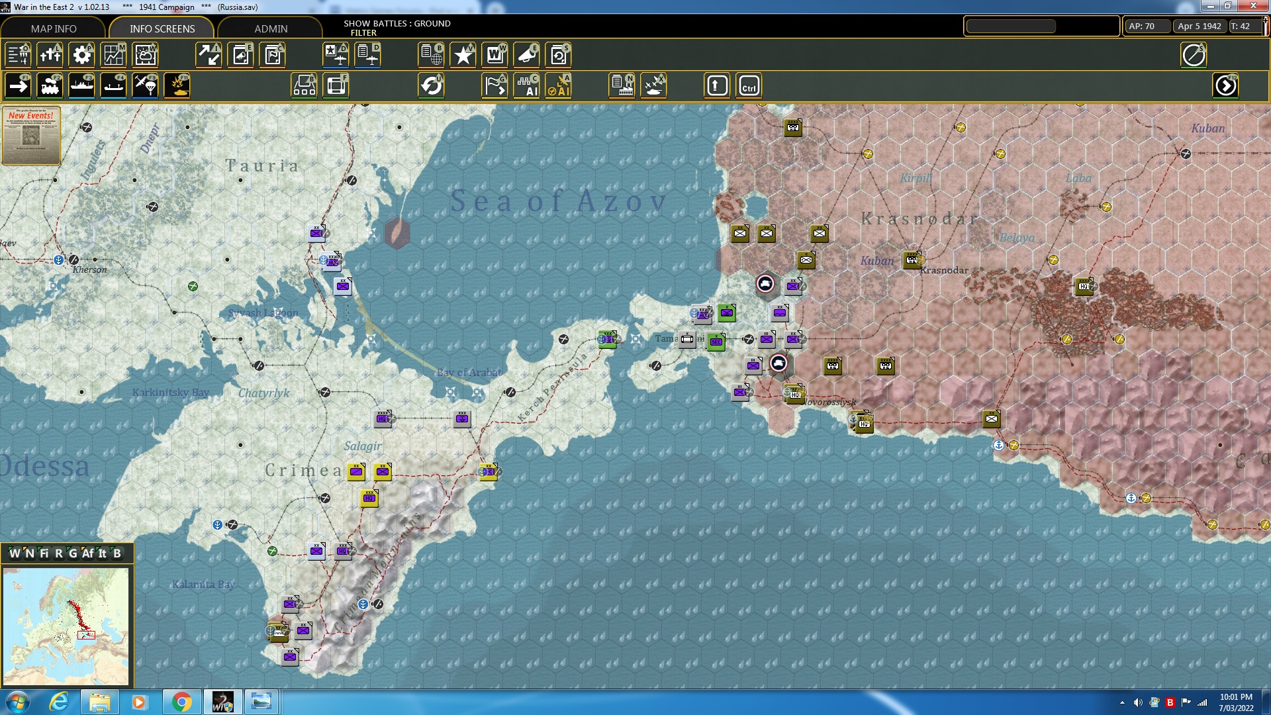Click the Apr 5 1942 date display
The image size is (1271, 715).
click(1199, 26)
